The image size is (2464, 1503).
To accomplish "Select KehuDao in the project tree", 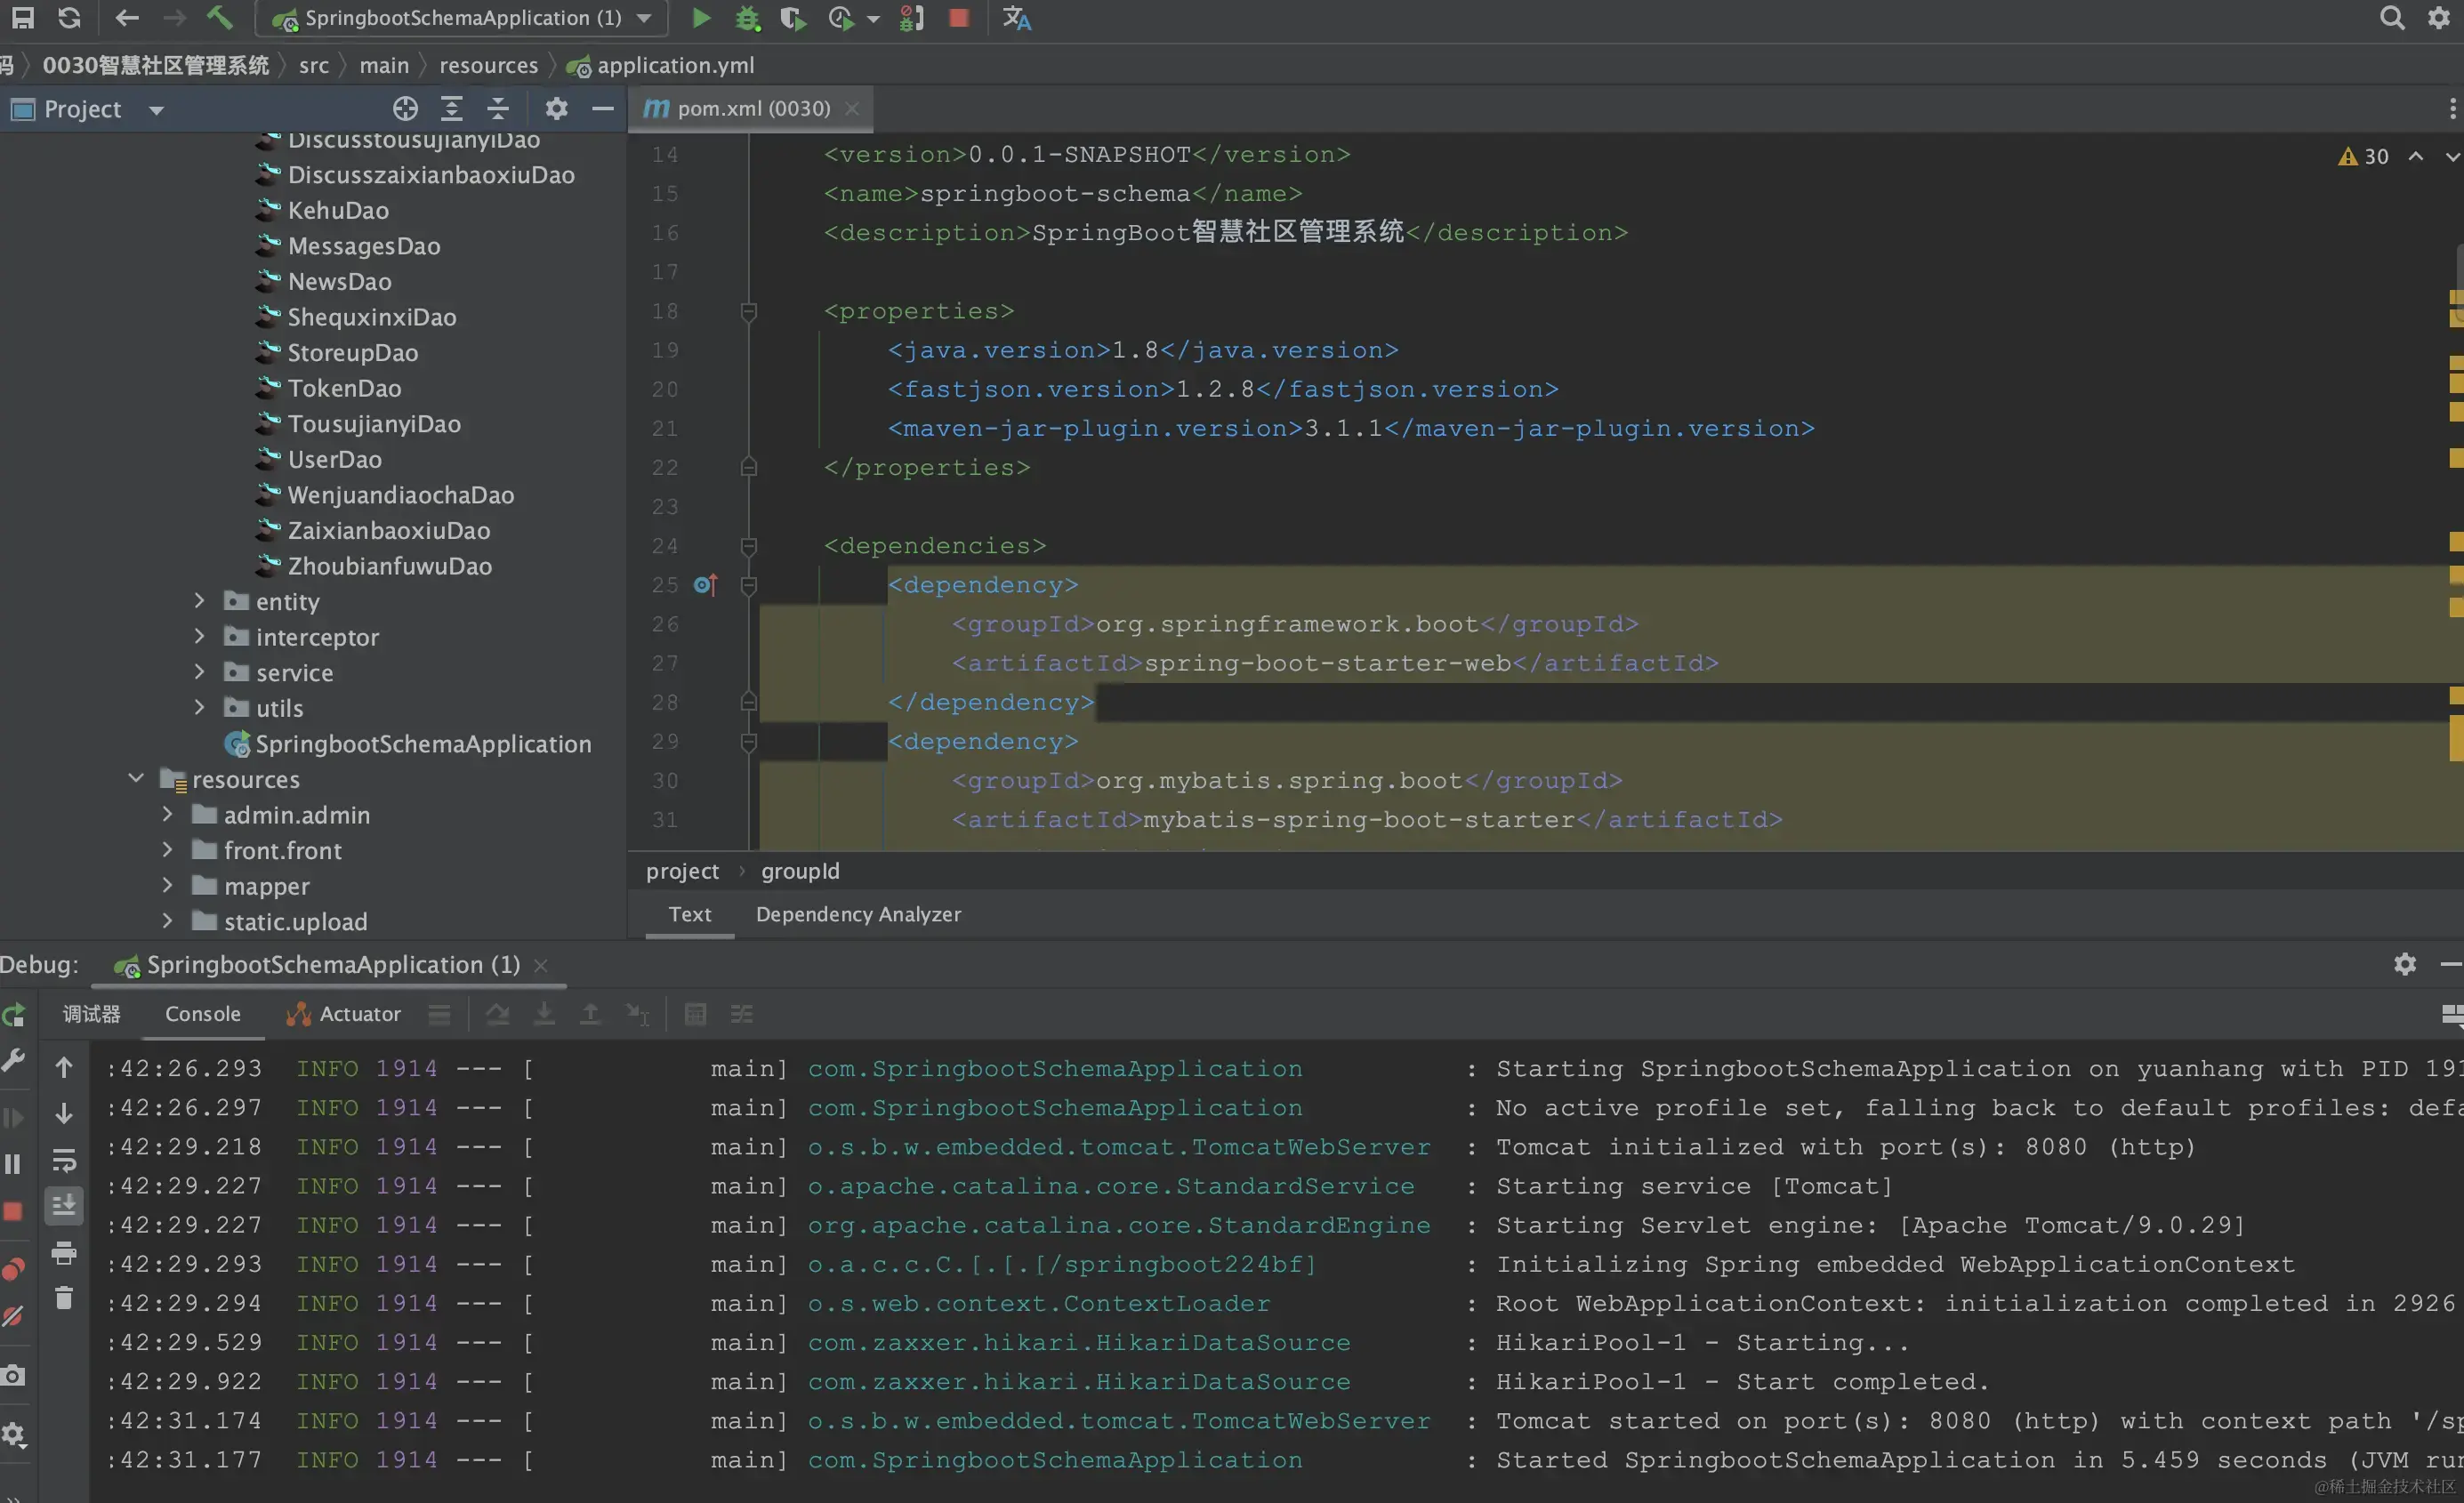I will pyautogui.click(x=338, y=210).
